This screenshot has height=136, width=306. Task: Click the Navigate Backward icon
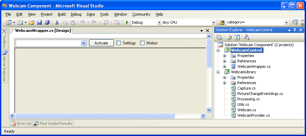pyautogui.click(x=106, y=22)
